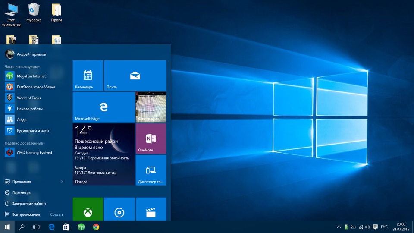Image resolution: width=414 pixels, height=233 pixels.
Task: Click the Создать link
Action: coord(57,214)
